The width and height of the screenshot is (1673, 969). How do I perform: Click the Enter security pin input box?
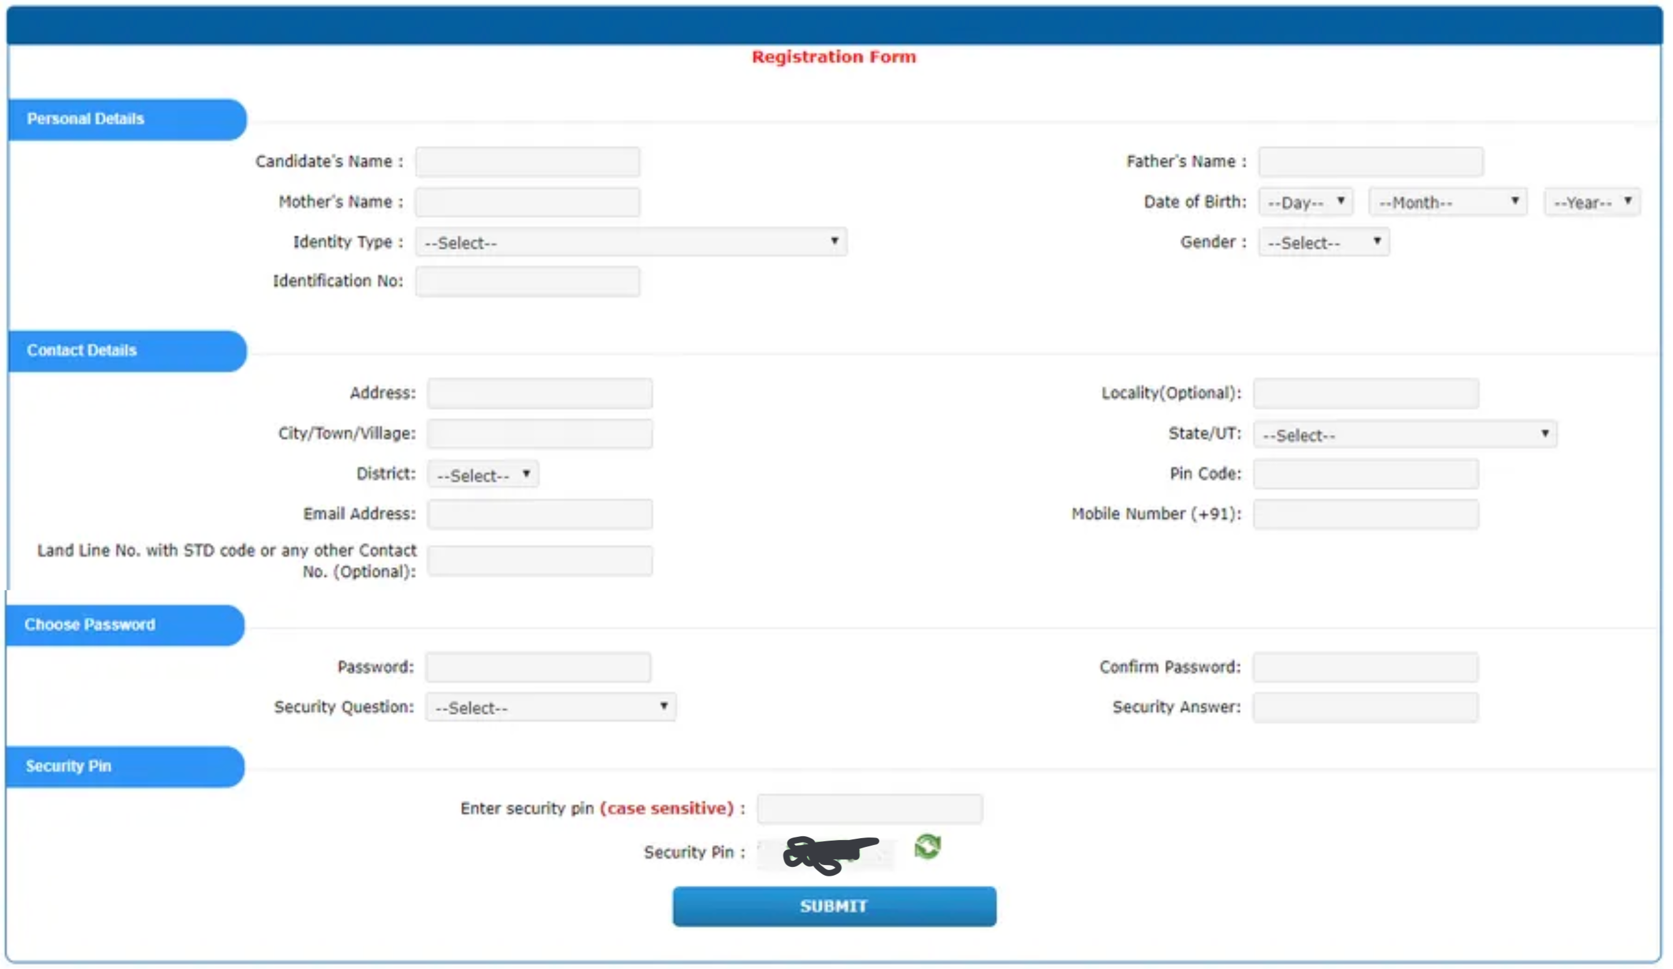point(869,808)
